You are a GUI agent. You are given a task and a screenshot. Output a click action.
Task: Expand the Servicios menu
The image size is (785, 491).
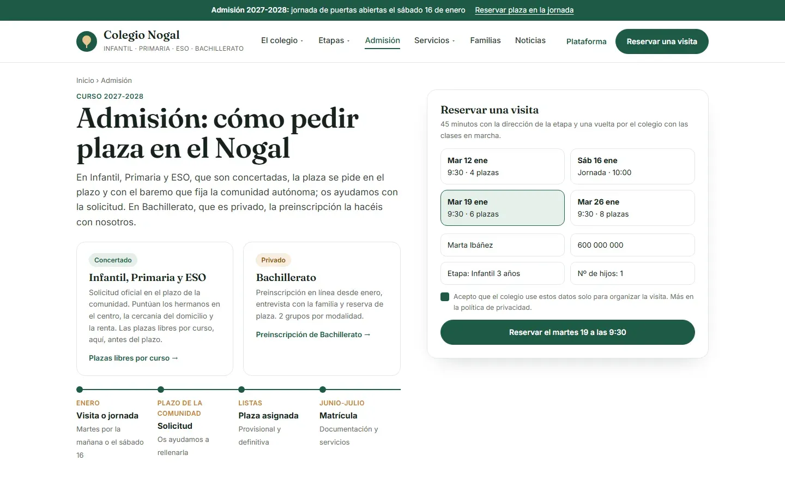pyautogui.click(x=434, y=40)
